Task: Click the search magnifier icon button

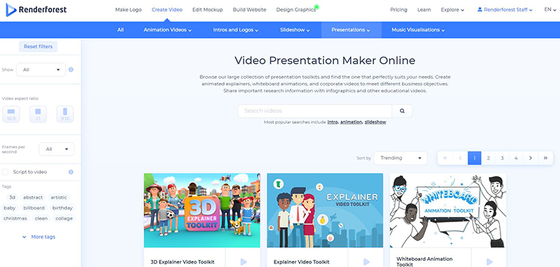Action: click(x=402, y=111)
